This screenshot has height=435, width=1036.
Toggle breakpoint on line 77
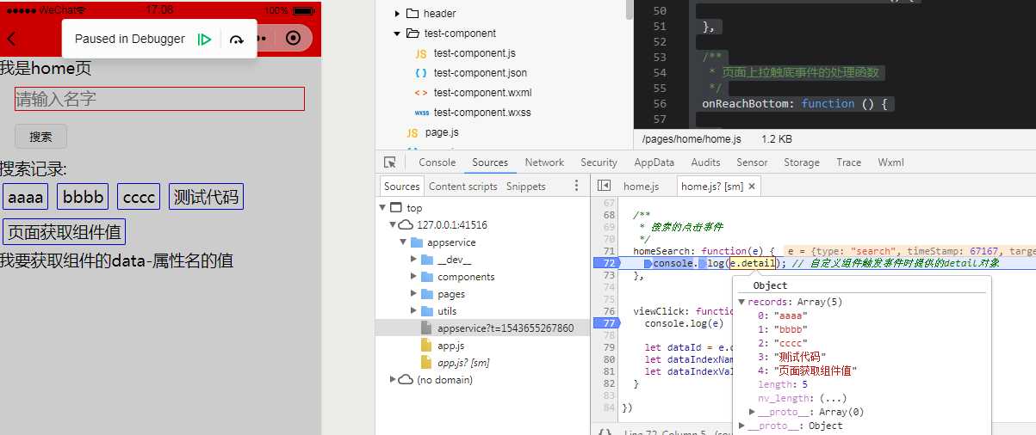pos(609,323)
